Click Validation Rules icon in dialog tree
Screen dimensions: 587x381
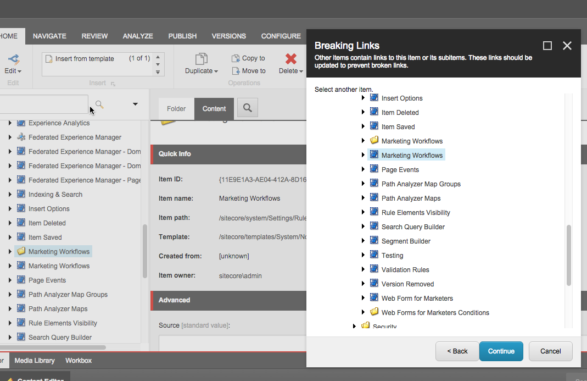click(x=374, y=269)
